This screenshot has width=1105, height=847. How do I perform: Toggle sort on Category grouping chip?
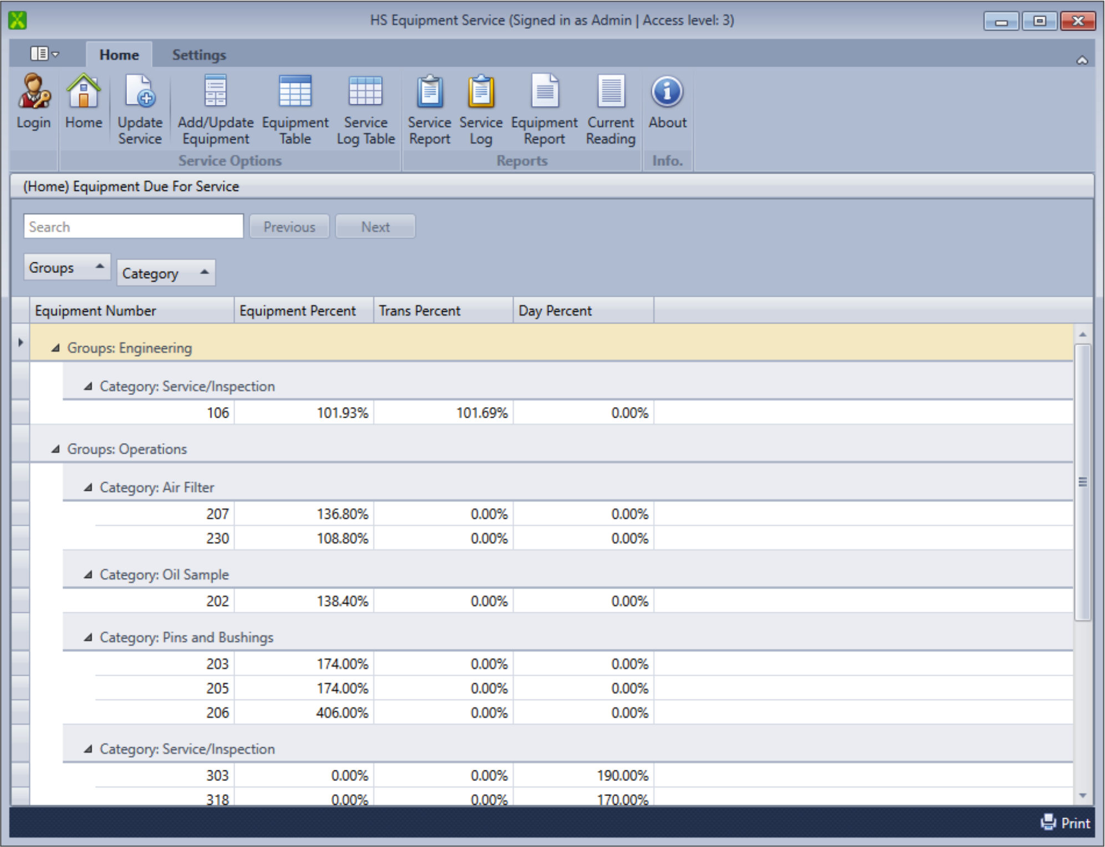[166, 273]
